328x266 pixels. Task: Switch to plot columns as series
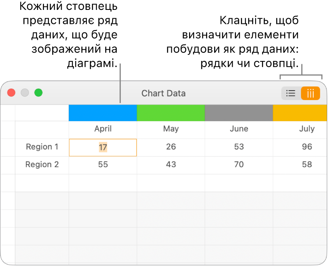tap(310, 93)
